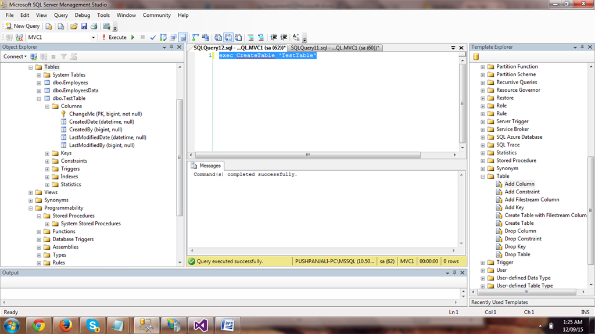Click the Comment Out Selected Lines icon

(251, 37)
